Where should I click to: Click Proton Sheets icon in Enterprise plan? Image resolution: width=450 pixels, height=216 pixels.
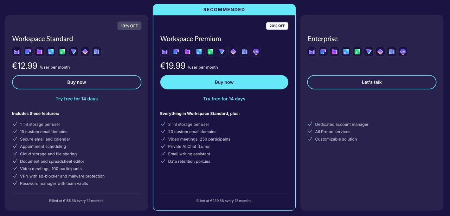coord(357,52)
